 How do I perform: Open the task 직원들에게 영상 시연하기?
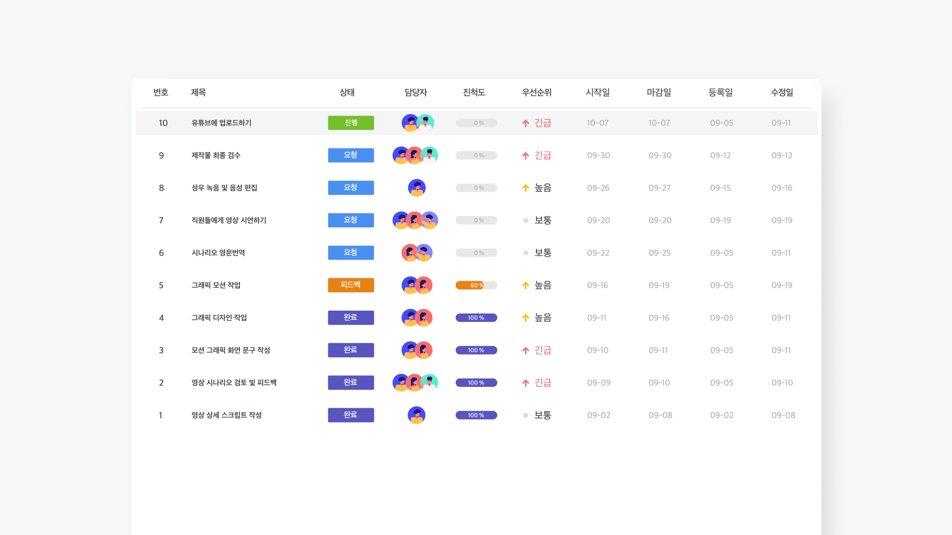229,220
